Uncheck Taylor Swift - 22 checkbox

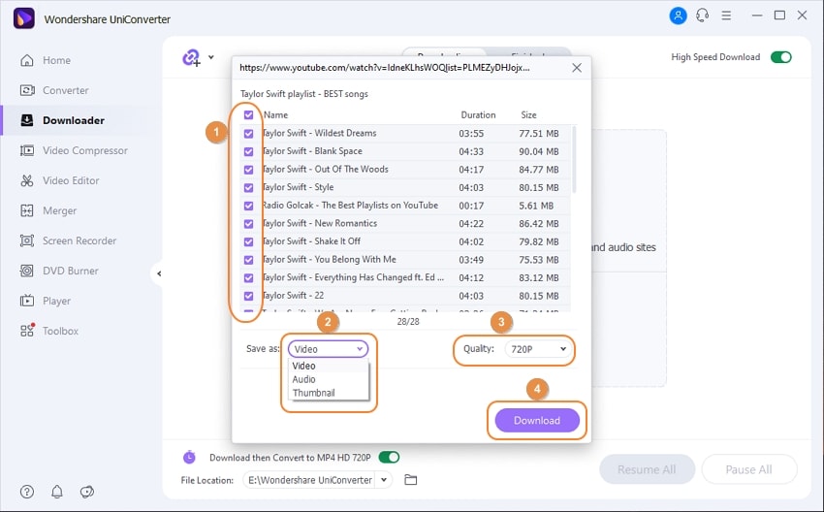pos(248,296)
